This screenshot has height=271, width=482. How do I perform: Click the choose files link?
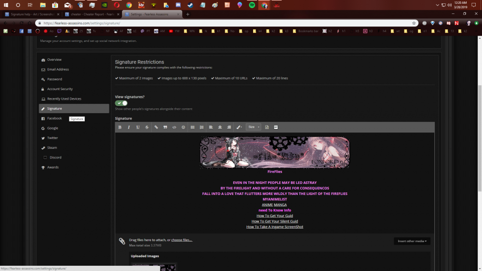[182, 240]
